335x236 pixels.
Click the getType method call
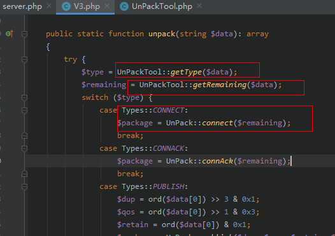pos(186,72)
